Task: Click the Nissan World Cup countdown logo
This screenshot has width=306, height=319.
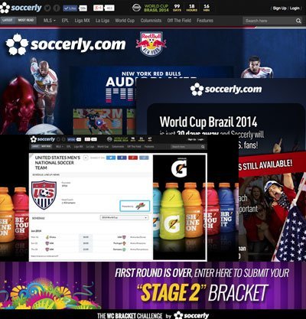Action: pyautogui.click(x=136, y=8)
